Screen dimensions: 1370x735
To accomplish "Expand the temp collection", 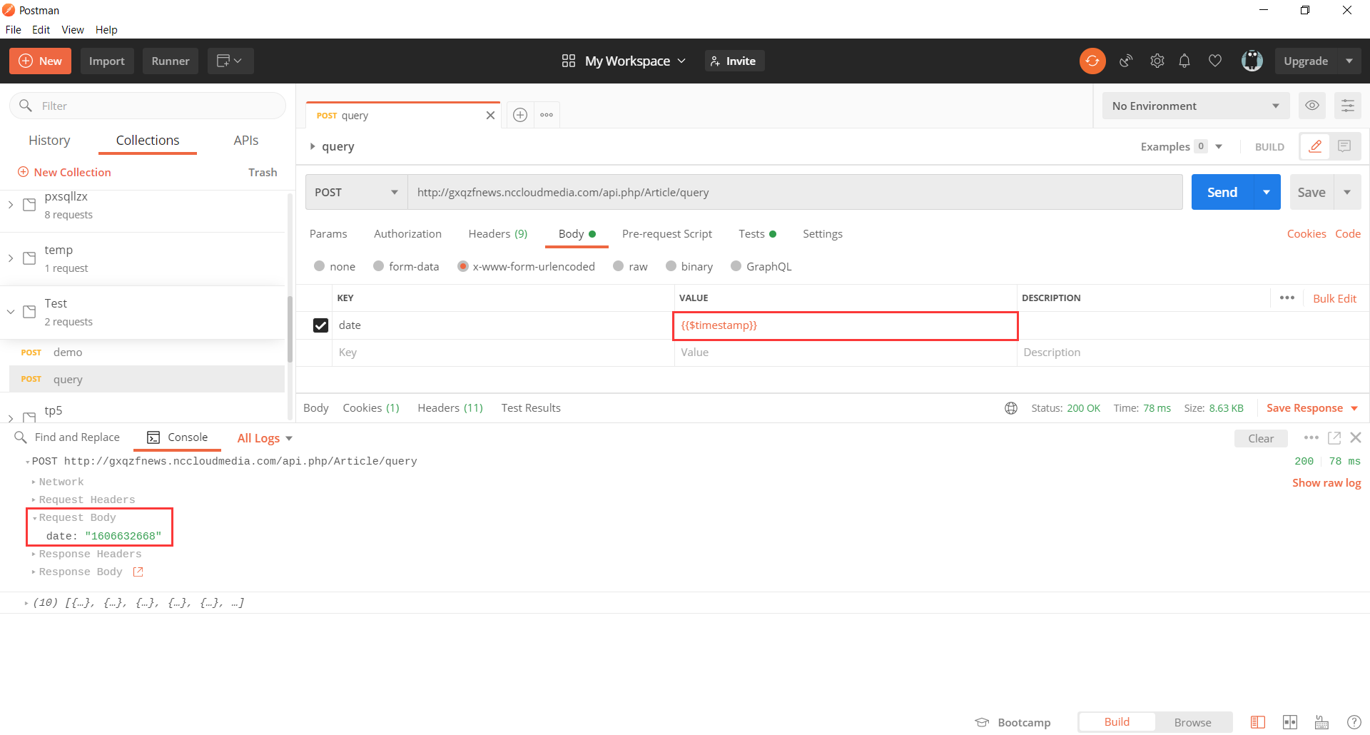I will coord(11,258).
